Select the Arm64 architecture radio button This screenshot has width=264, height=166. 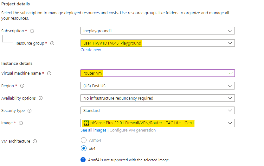[84, 140]
